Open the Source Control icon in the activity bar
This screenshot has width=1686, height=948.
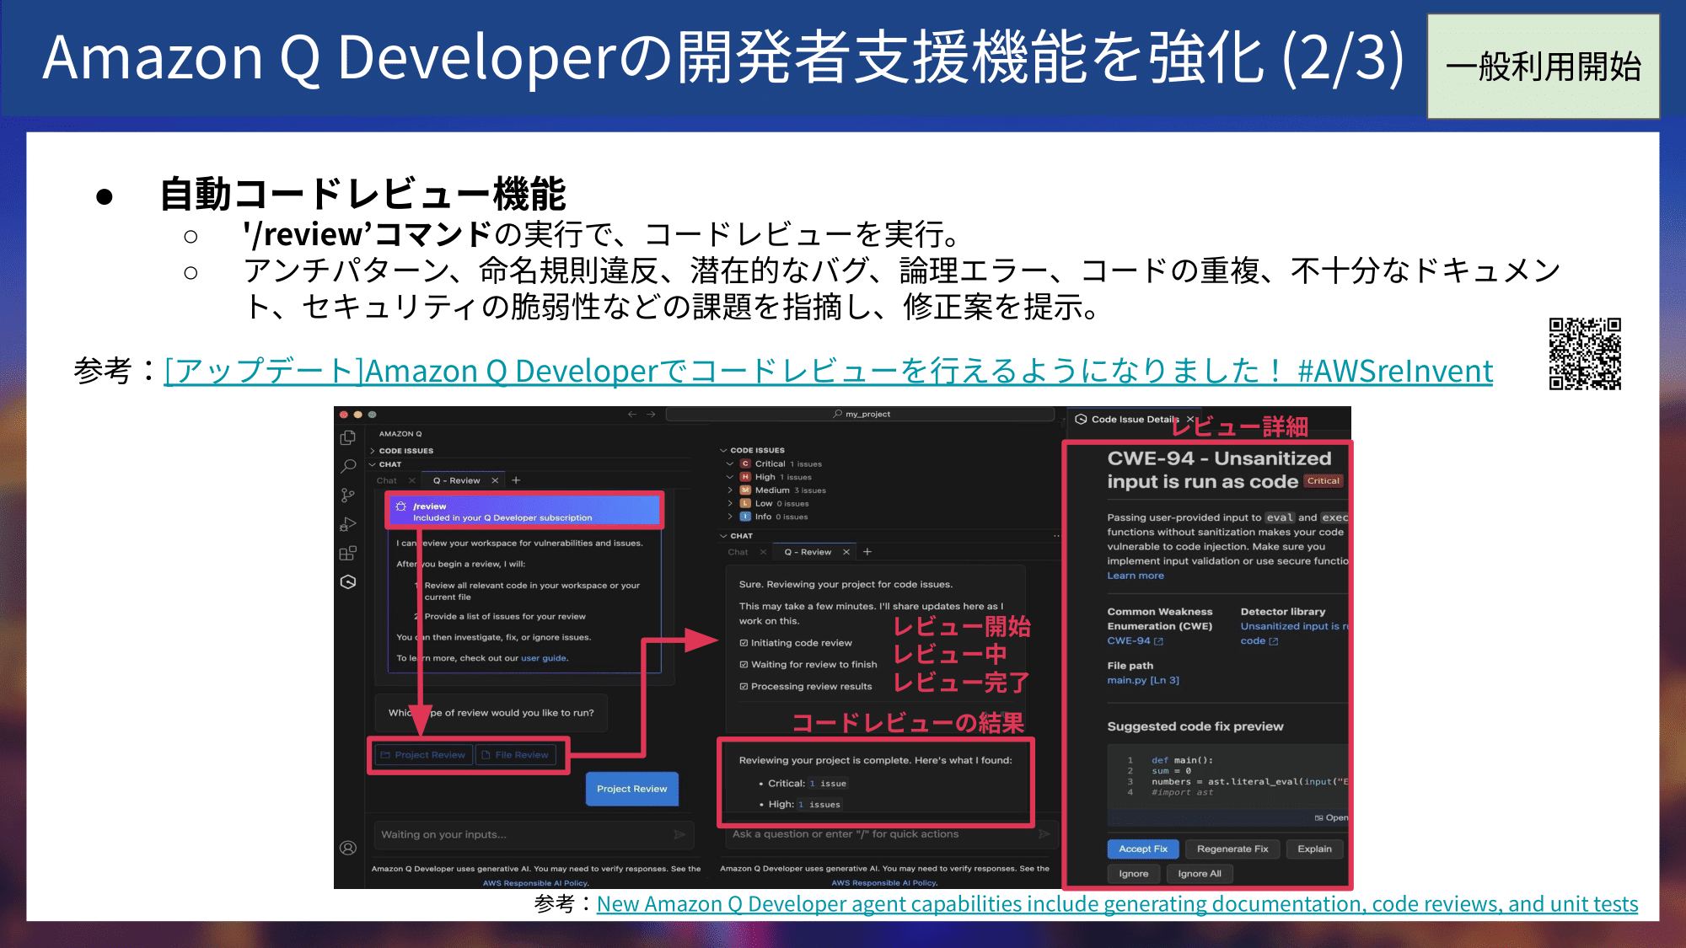click(347, 495)
